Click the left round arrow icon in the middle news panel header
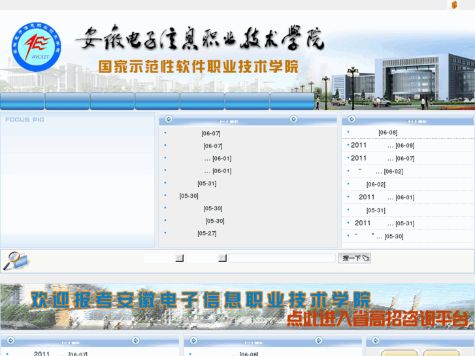 tap(169, 119)
